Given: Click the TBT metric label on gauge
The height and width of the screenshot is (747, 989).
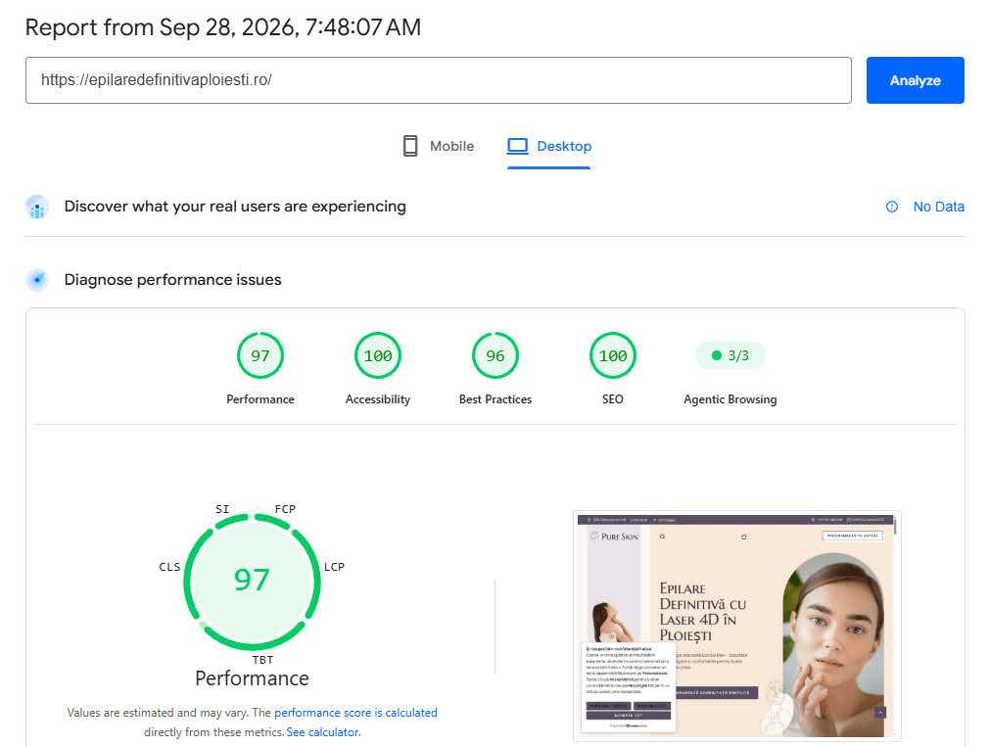Looking at the screenshot, I should pos(263,660).
